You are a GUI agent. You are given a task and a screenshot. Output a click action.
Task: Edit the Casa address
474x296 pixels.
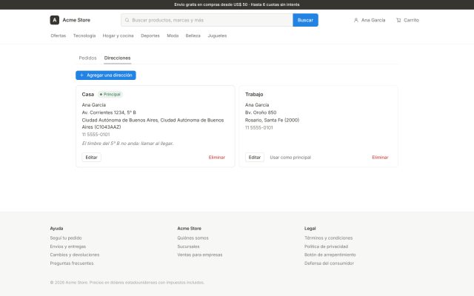(91, 158)
